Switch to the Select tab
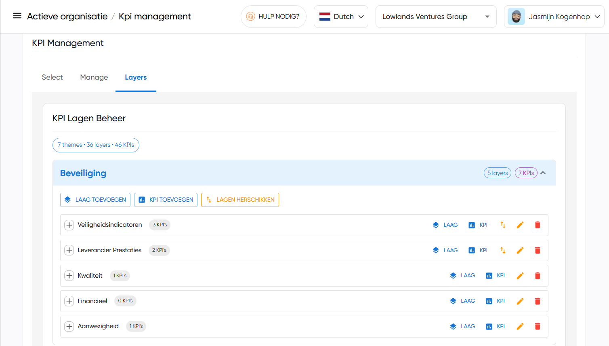Image resolution: width=609 pixels, height=346 pixels. coord(52,77)
